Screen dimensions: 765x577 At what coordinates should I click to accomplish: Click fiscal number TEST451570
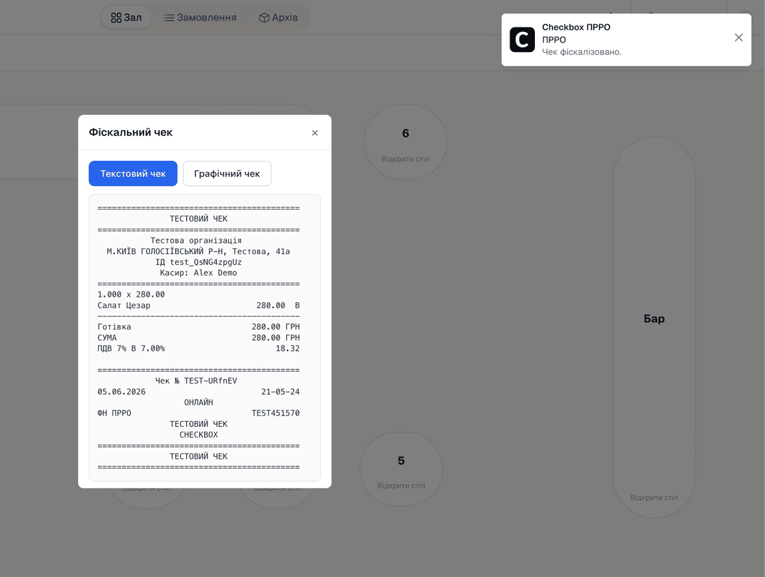pyautogui.click(x=275, y=413)
